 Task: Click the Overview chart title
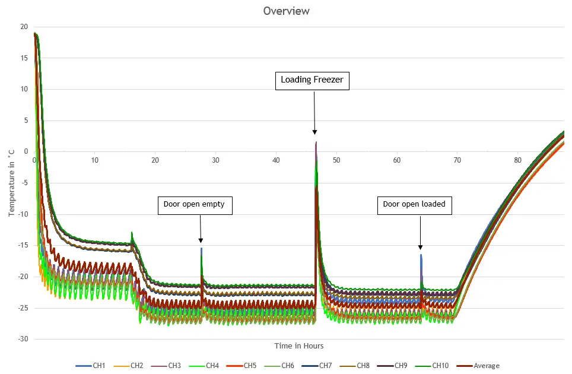[x=286, y=11]
